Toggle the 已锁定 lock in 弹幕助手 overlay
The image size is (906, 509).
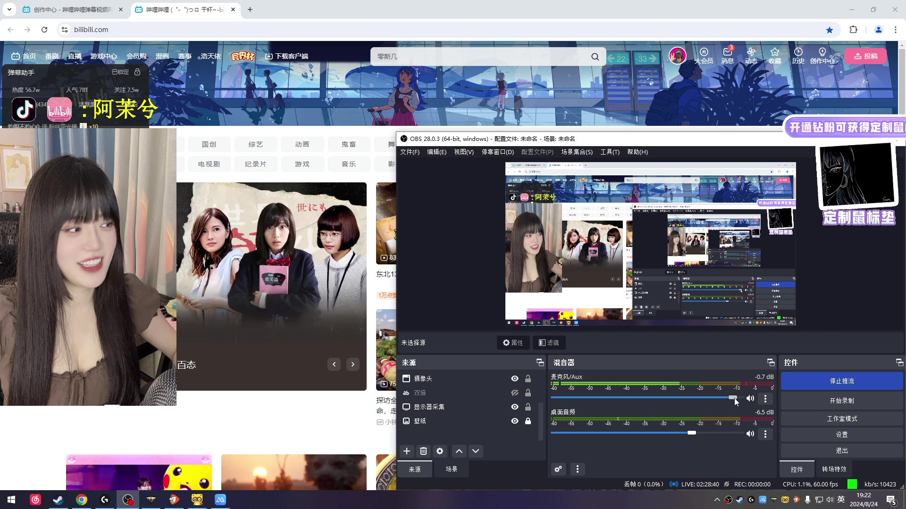click(x=137, y=72)
